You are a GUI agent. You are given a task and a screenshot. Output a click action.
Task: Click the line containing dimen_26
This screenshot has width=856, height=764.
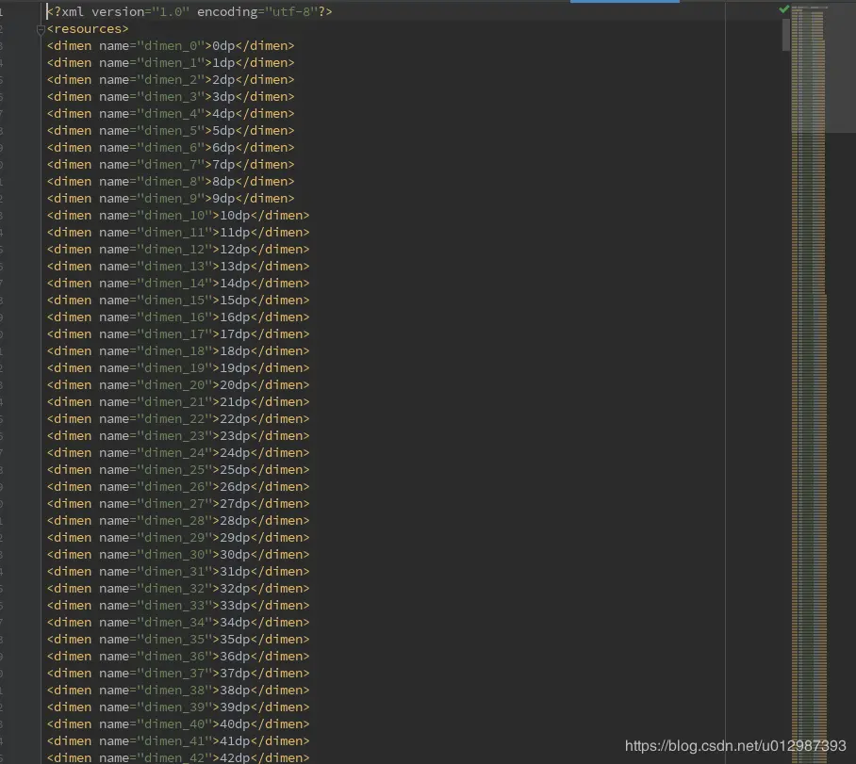click(x=178, y=486)
